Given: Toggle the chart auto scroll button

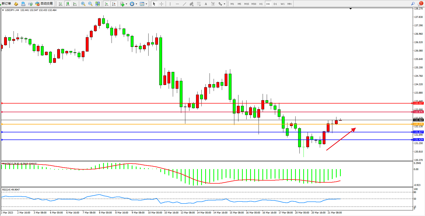Looking at the screenshot, I should (106, 4).
